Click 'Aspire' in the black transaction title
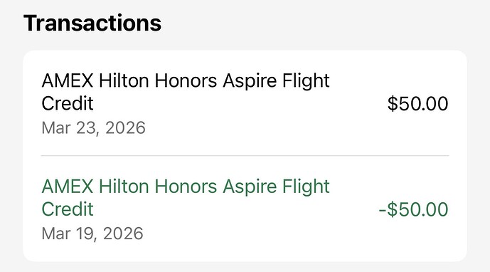The width and height of the screenshot is (490, 272). 250,81
